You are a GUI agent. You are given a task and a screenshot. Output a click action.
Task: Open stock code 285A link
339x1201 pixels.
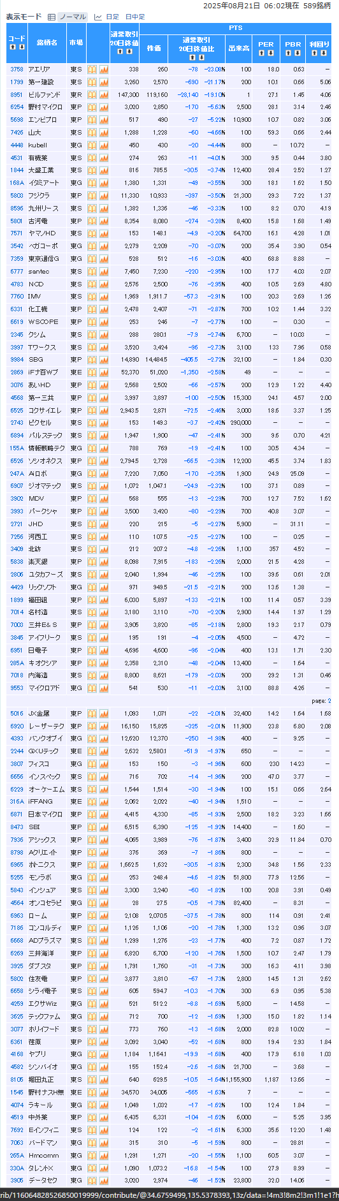point(17,663)
